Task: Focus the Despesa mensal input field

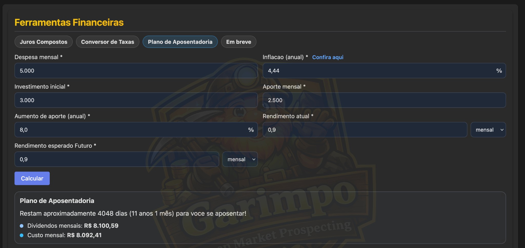Action: (136, 71)
